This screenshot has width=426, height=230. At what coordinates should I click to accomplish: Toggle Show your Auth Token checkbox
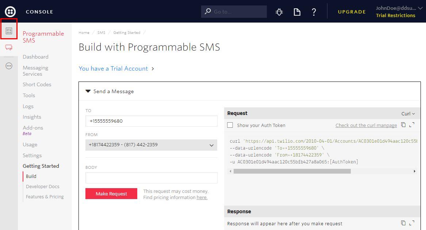coord(230,125)
